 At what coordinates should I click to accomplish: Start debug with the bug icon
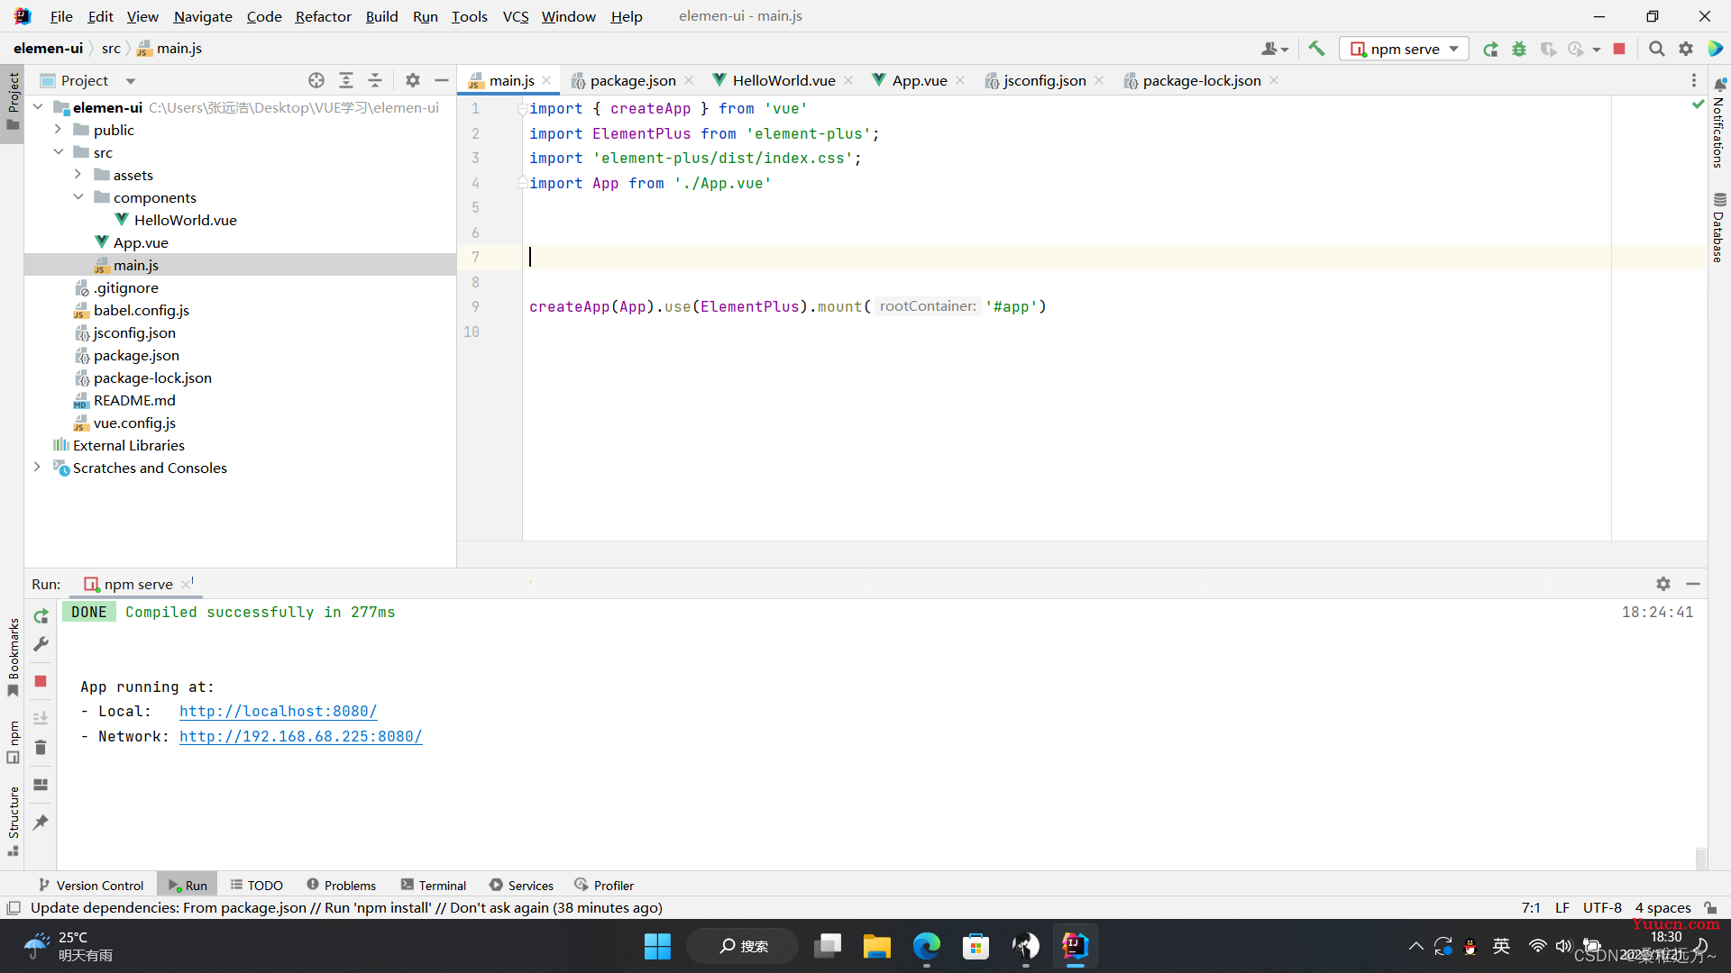click(x=1519, y=49)
